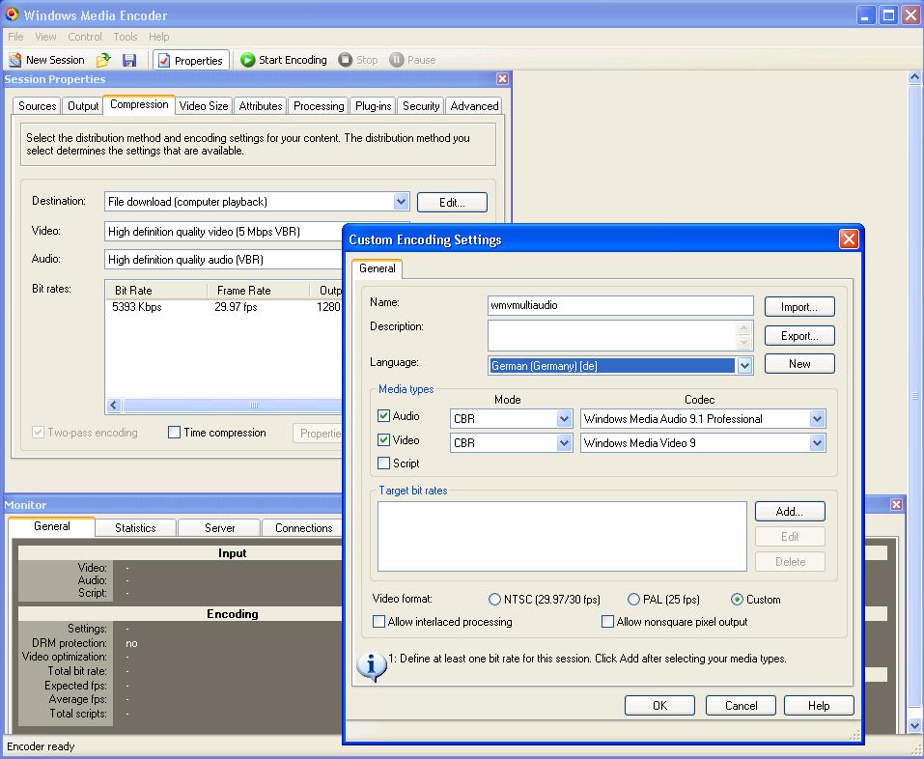Image resolution: width=924 pixels, height=759 pixels.
Task: Click the Import... button
Action: (799, 307)
